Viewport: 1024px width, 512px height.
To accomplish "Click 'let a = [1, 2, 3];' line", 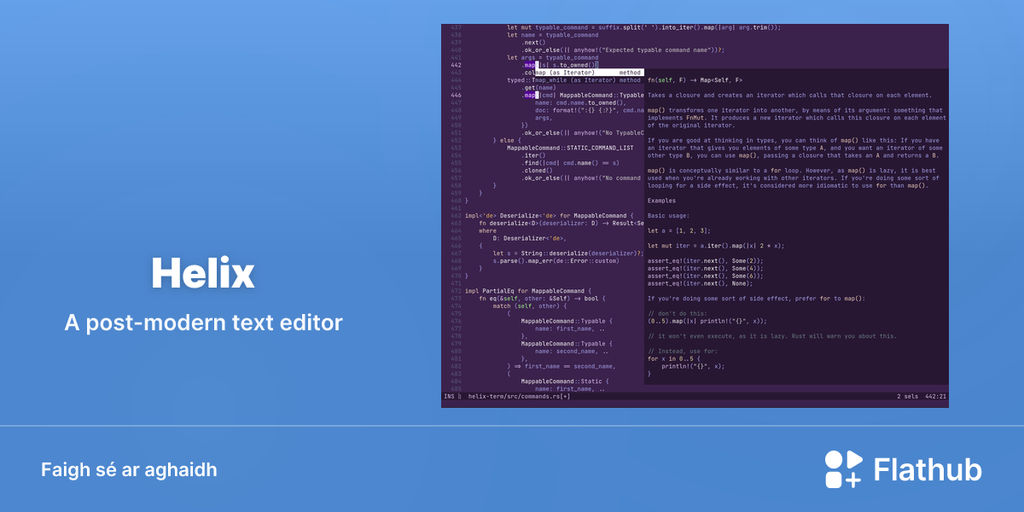I will (x=679, y=230).
